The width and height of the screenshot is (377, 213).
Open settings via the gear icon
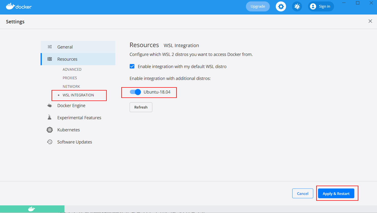tap(281, 6)
